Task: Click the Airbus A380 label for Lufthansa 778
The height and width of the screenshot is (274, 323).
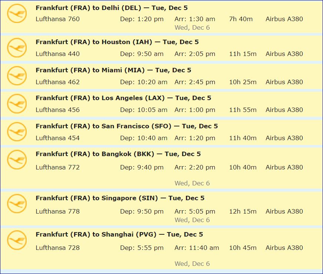Action: tap(284, 211)
